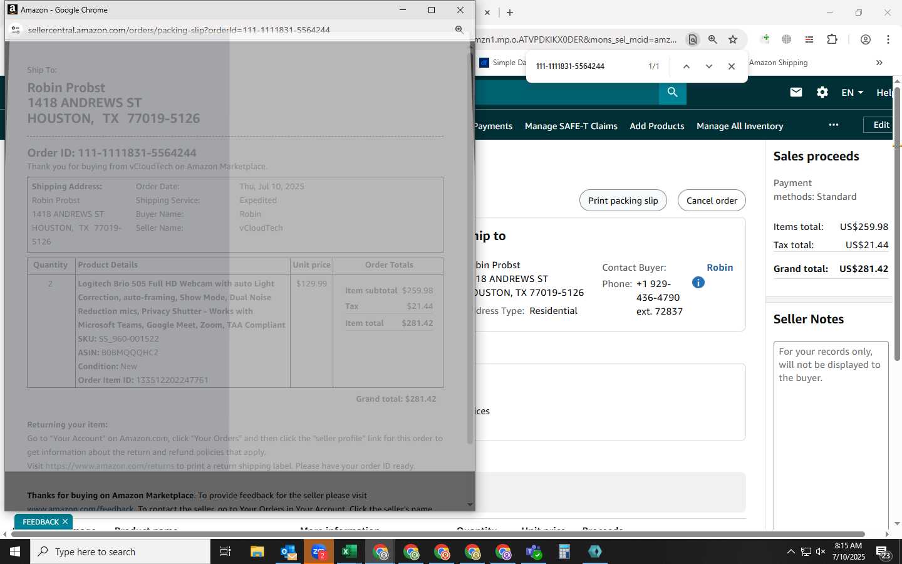Open the Seller Central messages envelope
Screen dimensions: 902x564
(x=796, y=92)
